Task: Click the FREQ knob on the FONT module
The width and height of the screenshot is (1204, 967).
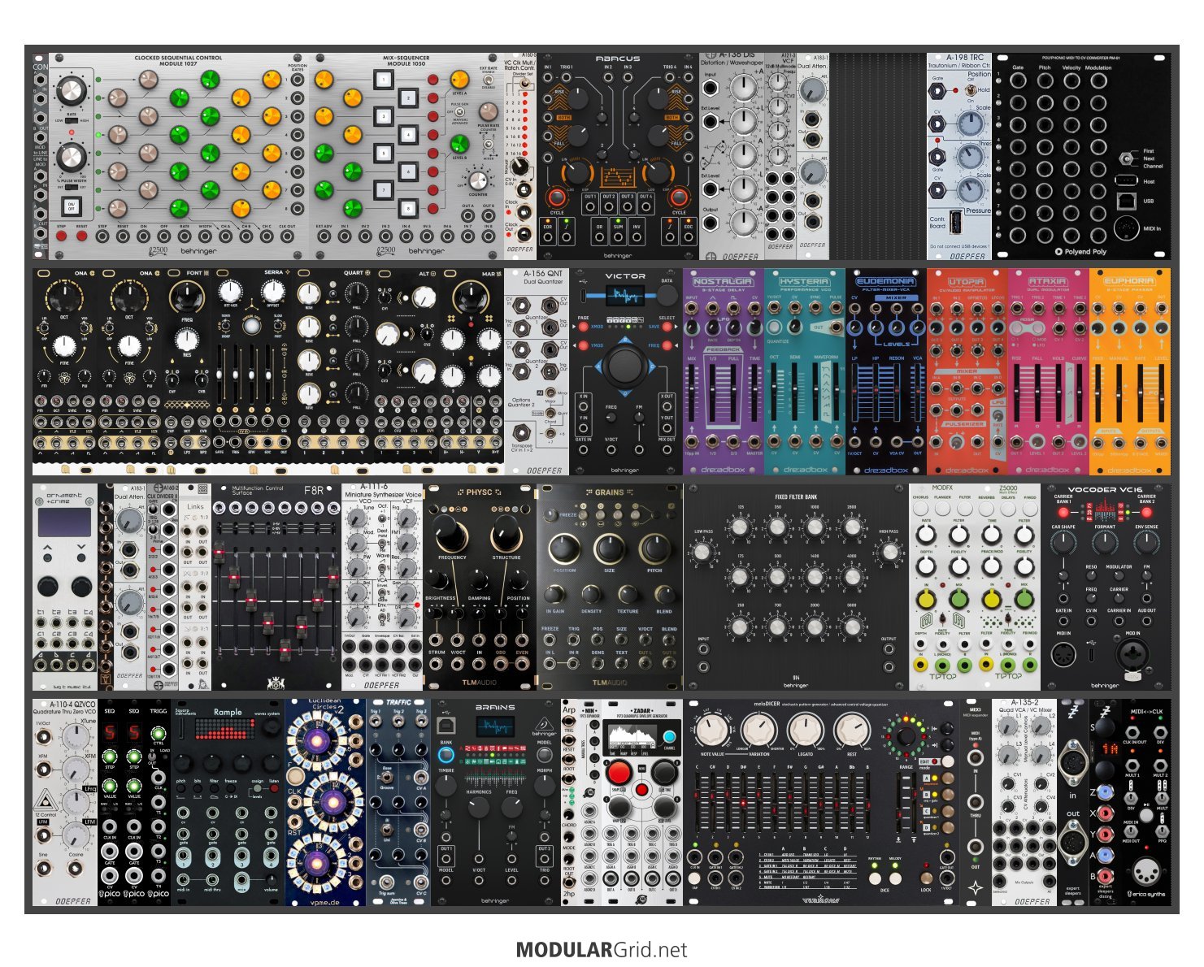Action: (x=187, y=298)
